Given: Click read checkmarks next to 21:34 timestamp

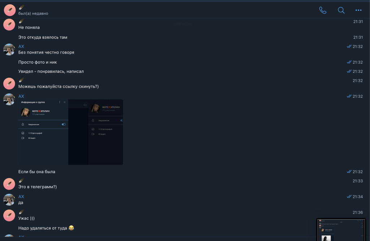Looking at the screenshot, I should point(349,196).
